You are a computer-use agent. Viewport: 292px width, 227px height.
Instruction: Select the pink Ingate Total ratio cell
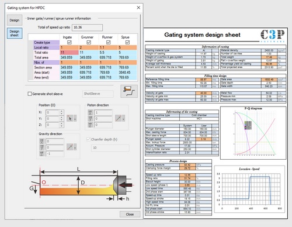click(x=69, y=53)
